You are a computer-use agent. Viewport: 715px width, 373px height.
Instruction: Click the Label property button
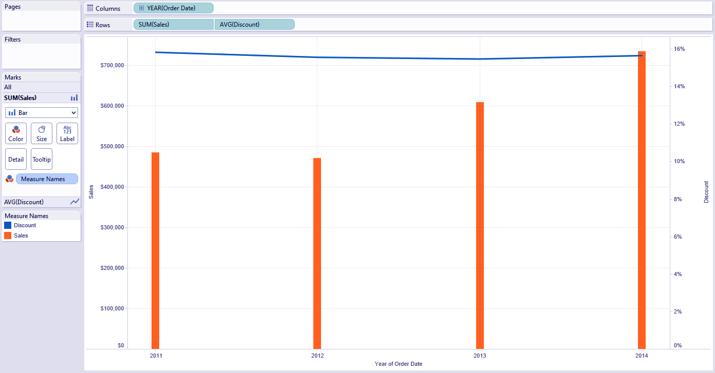pyautogui.click(x=67, y=133)
